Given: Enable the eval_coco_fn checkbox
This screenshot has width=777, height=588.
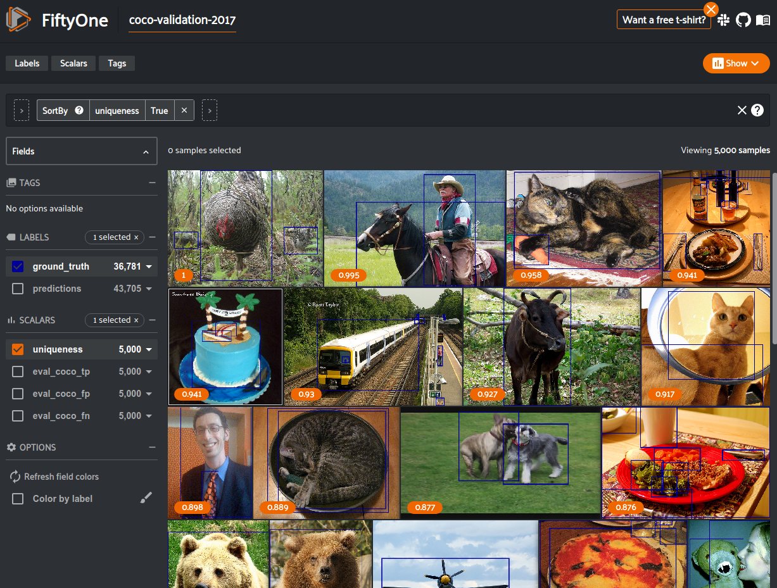Looking at the screenshot, I should (18, 416).
